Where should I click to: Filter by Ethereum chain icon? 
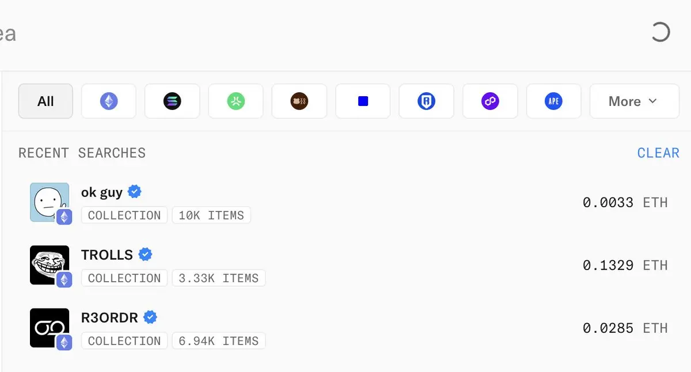[109, 101]
